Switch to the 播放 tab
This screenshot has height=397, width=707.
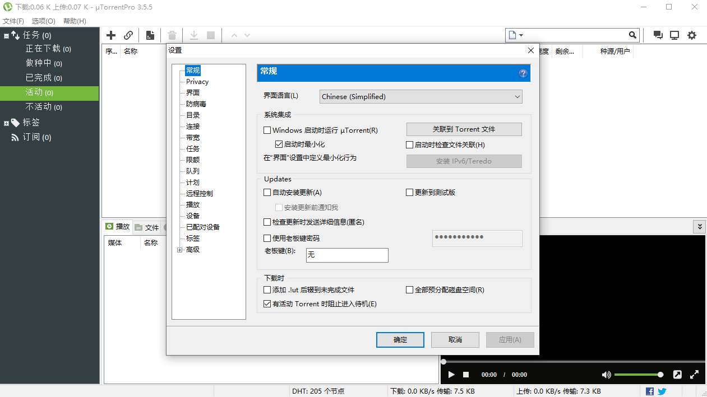click(117, 227)
